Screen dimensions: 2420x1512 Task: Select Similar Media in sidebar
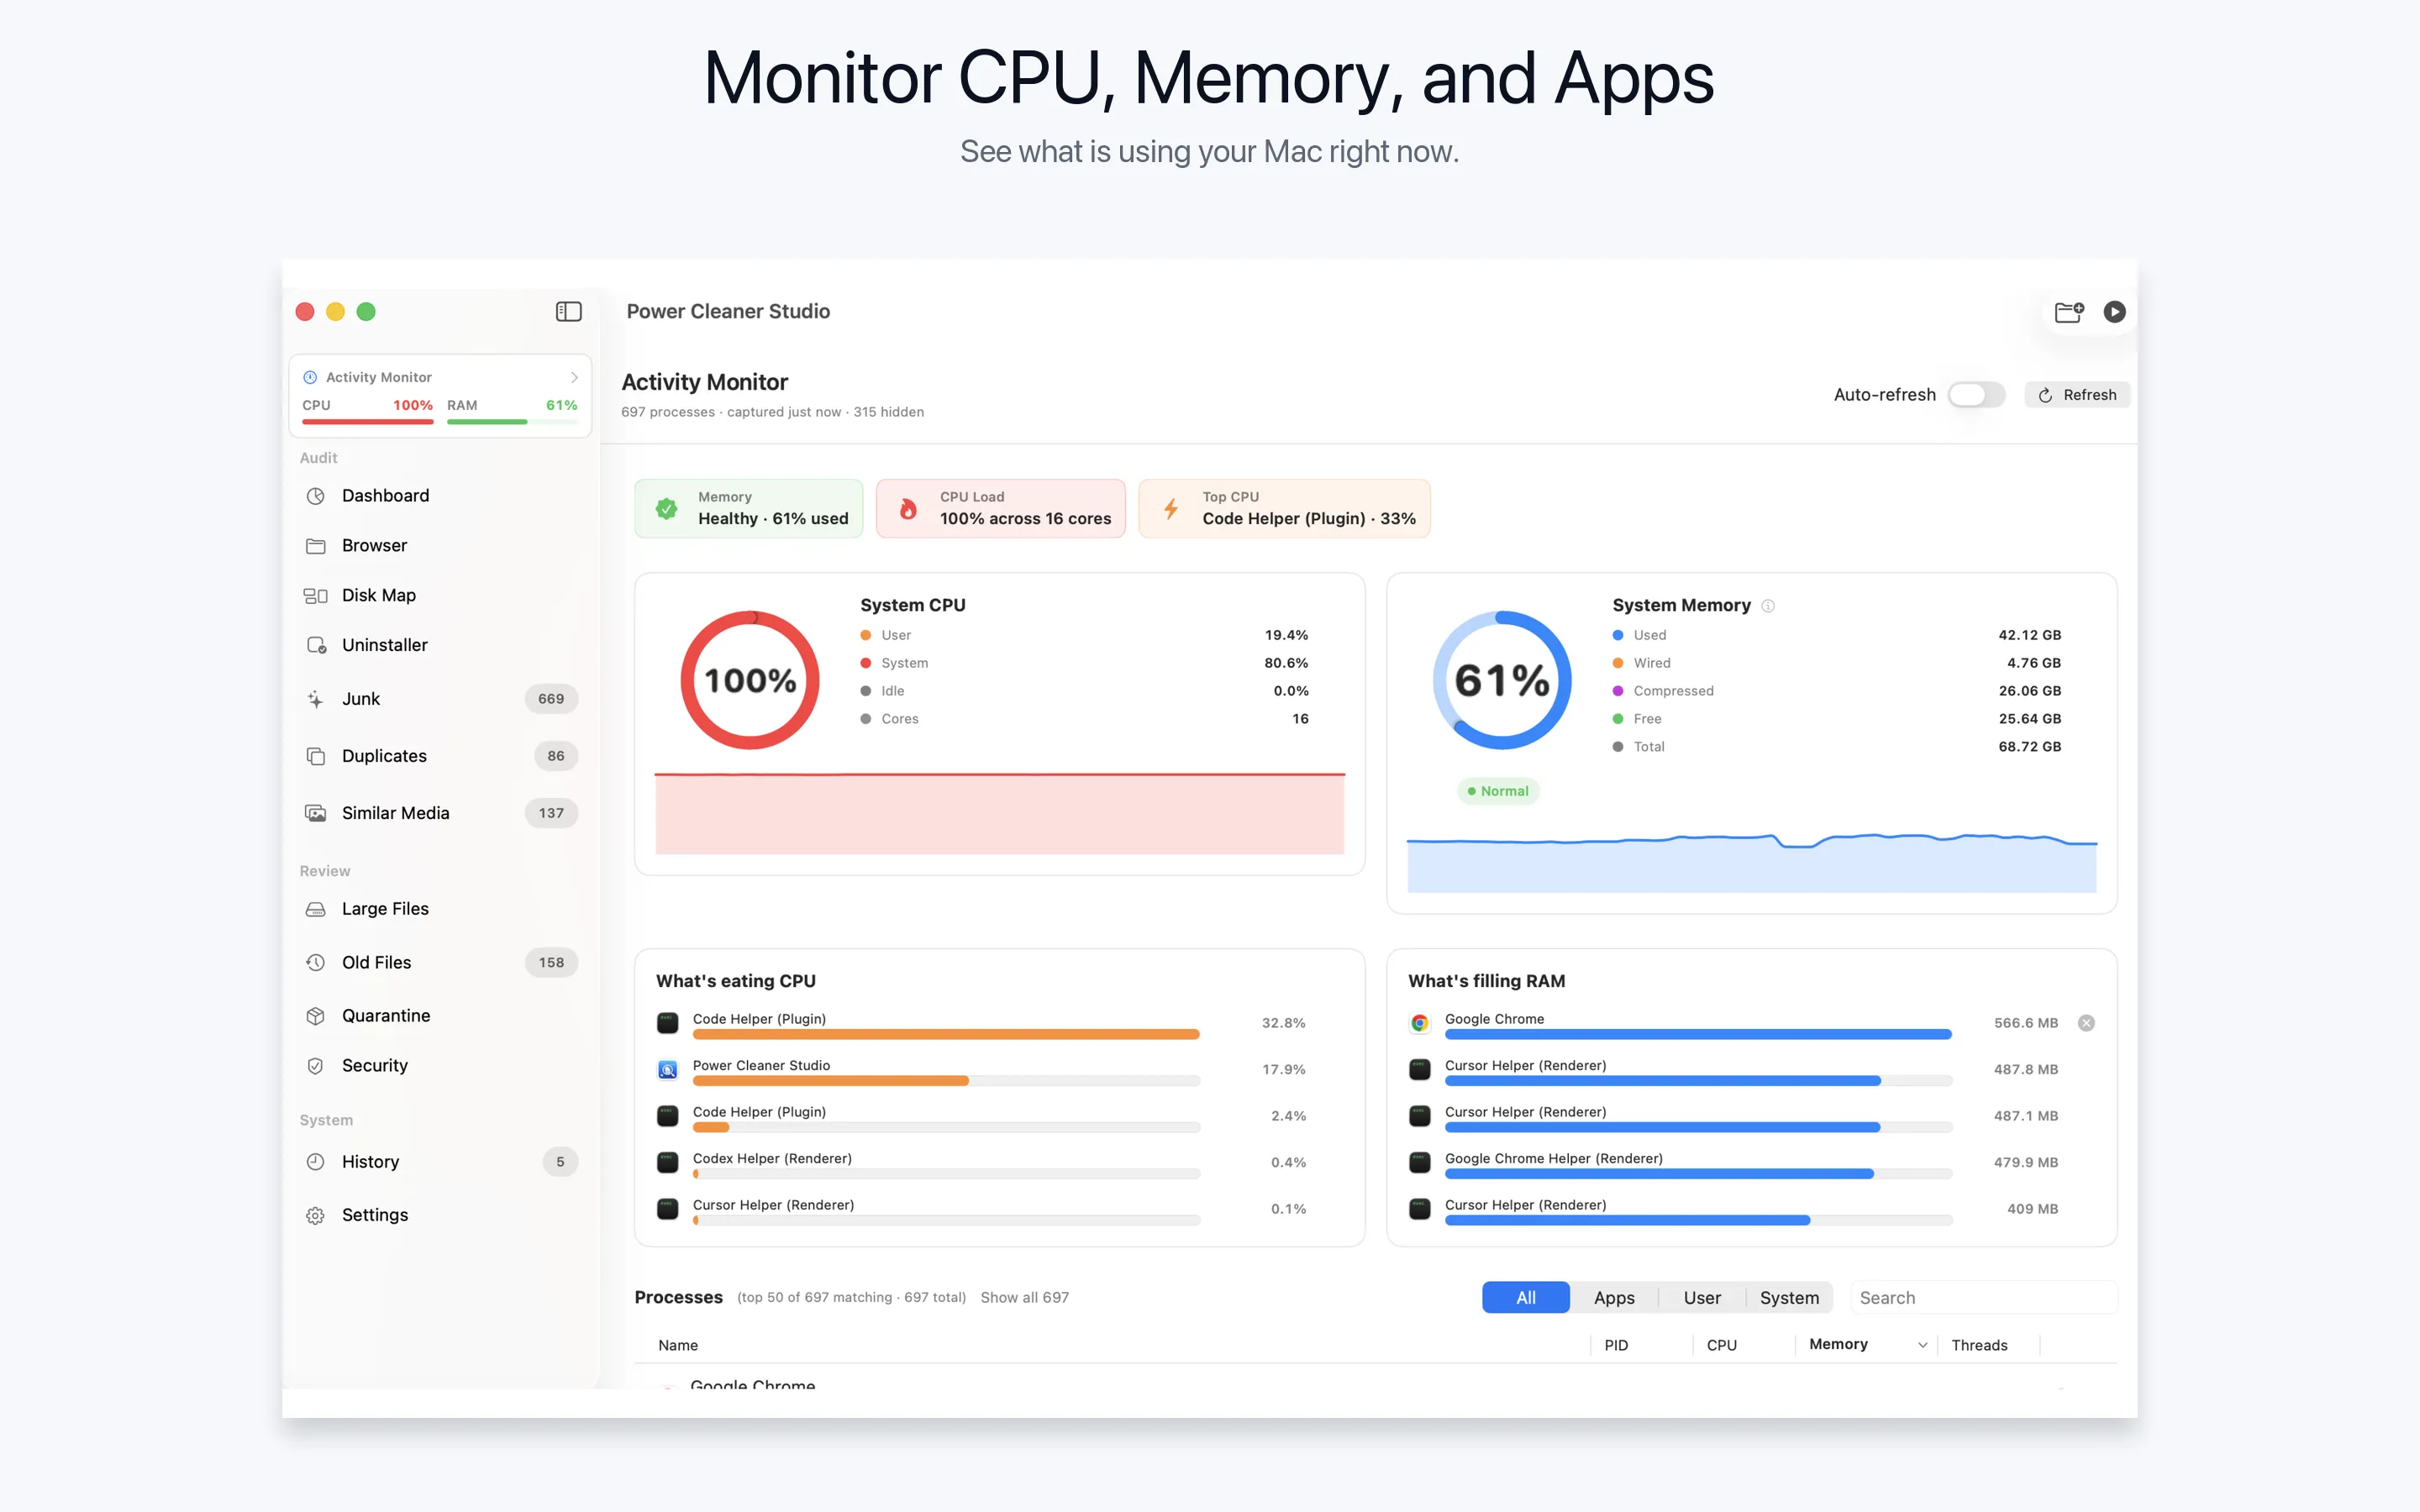click(x=440, y=813)
